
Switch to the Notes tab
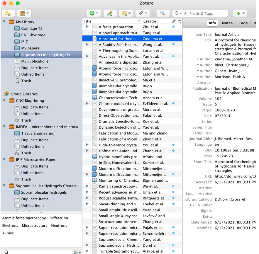click(x=227, y=23)
